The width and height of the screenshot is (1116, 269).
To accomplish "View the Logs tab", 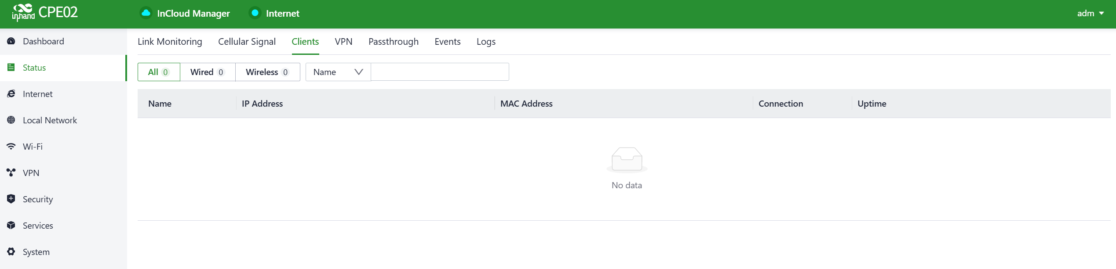I will point(485,42).
